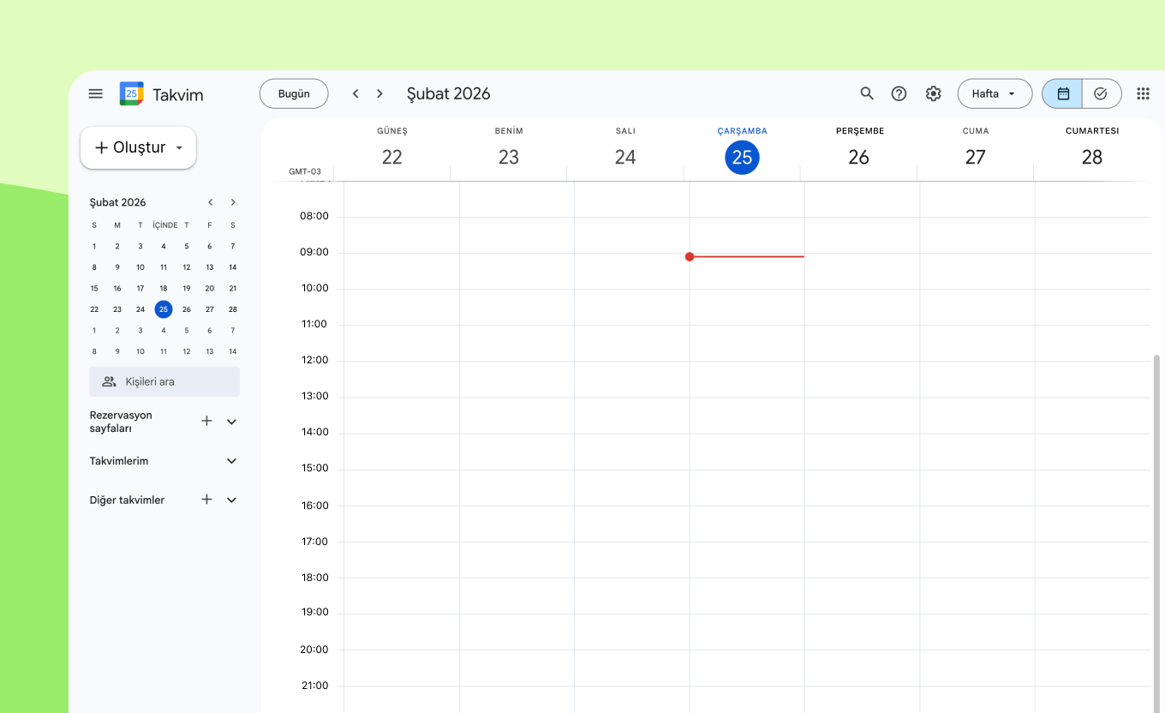Open the help question mark icon
The width and height of the screenshot is (1165, 713).
click(x=899, y=94)
